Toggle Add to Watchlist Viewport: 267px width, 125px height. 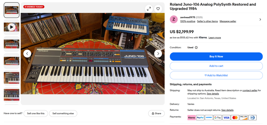[x=216, y=75]
